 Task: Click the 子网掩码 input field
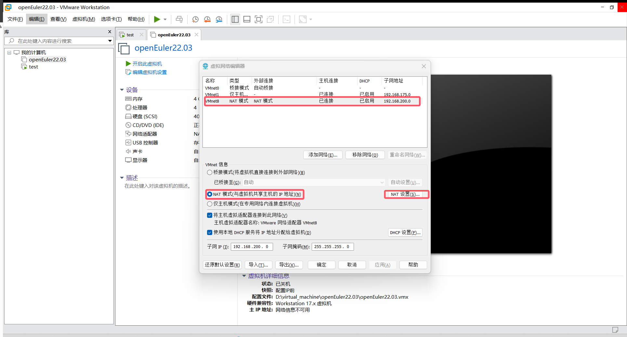tap(333, 247)
